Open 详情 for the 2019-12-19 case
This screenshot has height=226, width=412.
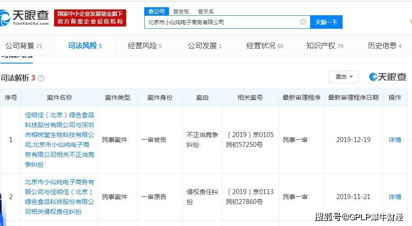394,140
